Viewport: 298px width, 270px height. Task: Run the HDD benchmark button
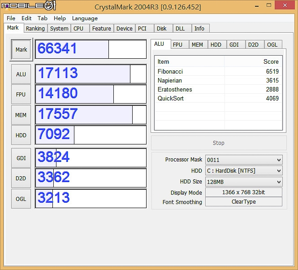point(21,135)
